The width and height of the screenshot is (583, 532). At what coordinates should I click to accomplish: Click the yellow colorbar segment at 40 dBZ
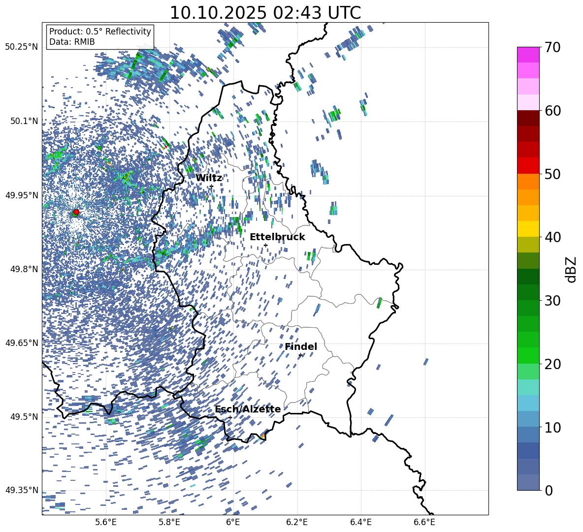coord(528,229)
